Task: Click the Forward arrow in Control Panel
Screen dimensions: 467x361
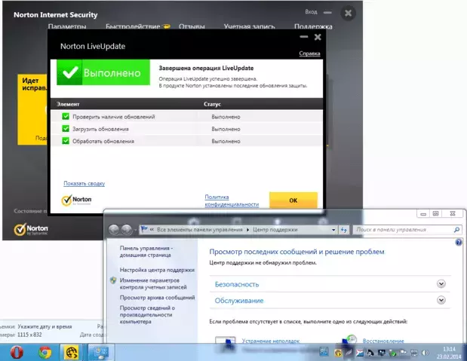Action: [127, 229]
